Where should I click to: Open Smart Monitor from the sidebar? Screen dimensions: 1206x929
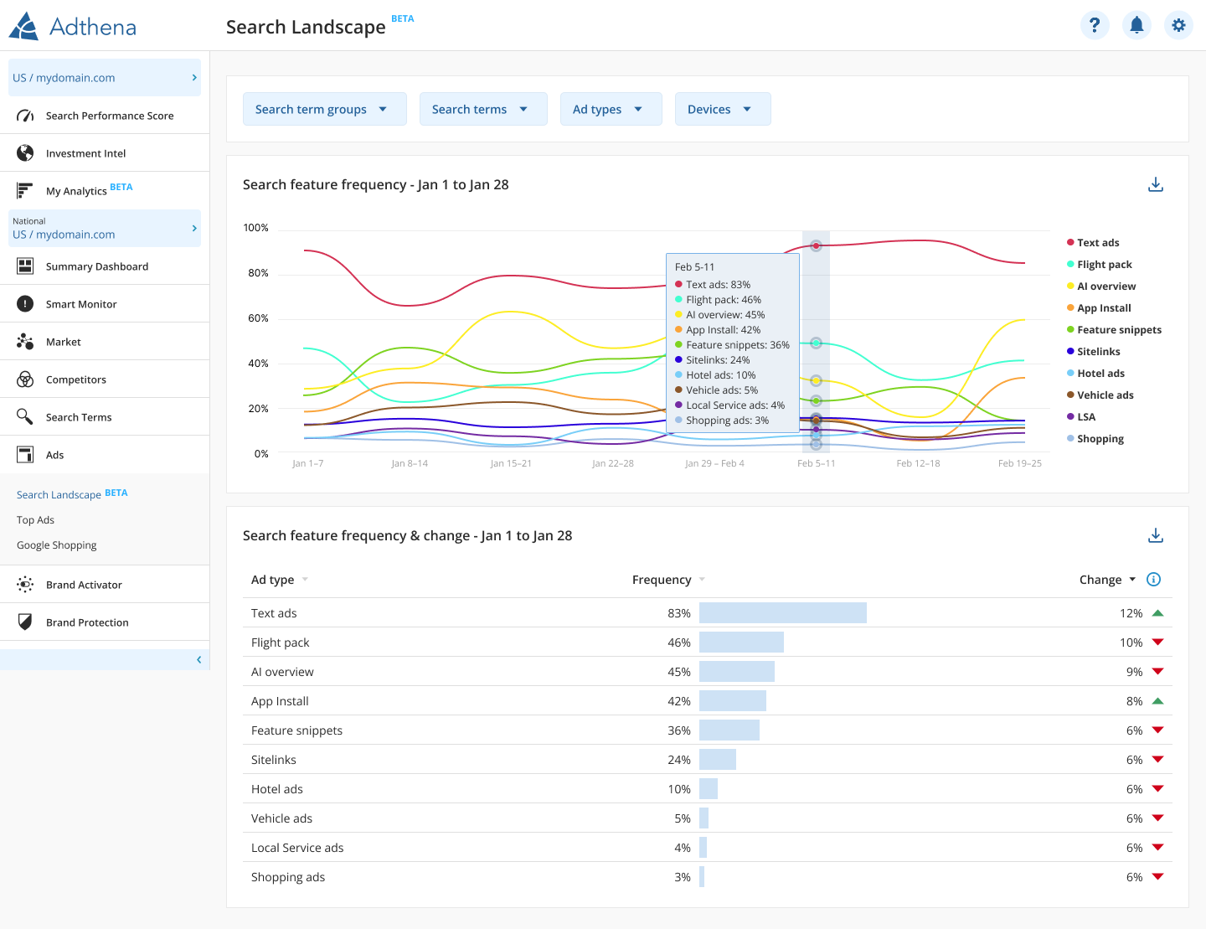(x=81, y=304)
